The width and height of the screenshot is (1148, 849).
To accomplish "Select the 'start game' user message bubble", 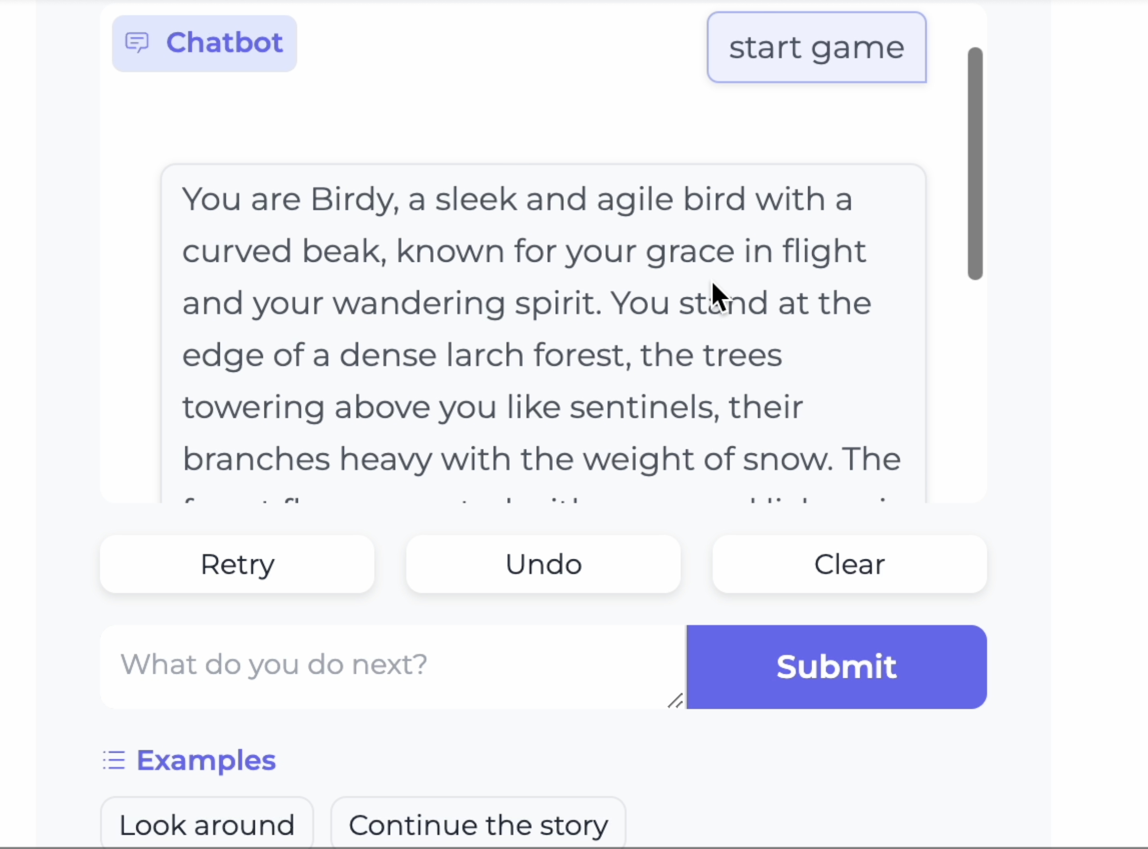I will [817, 47].
